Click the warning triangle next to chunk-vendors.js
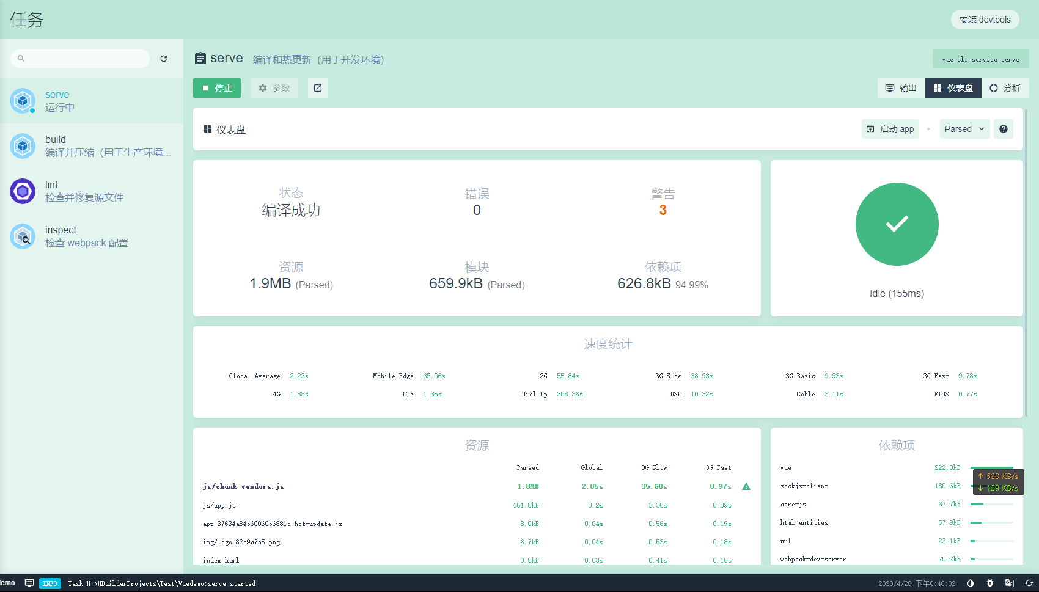Screen dimensions: 1039x592 click(746, 486)
